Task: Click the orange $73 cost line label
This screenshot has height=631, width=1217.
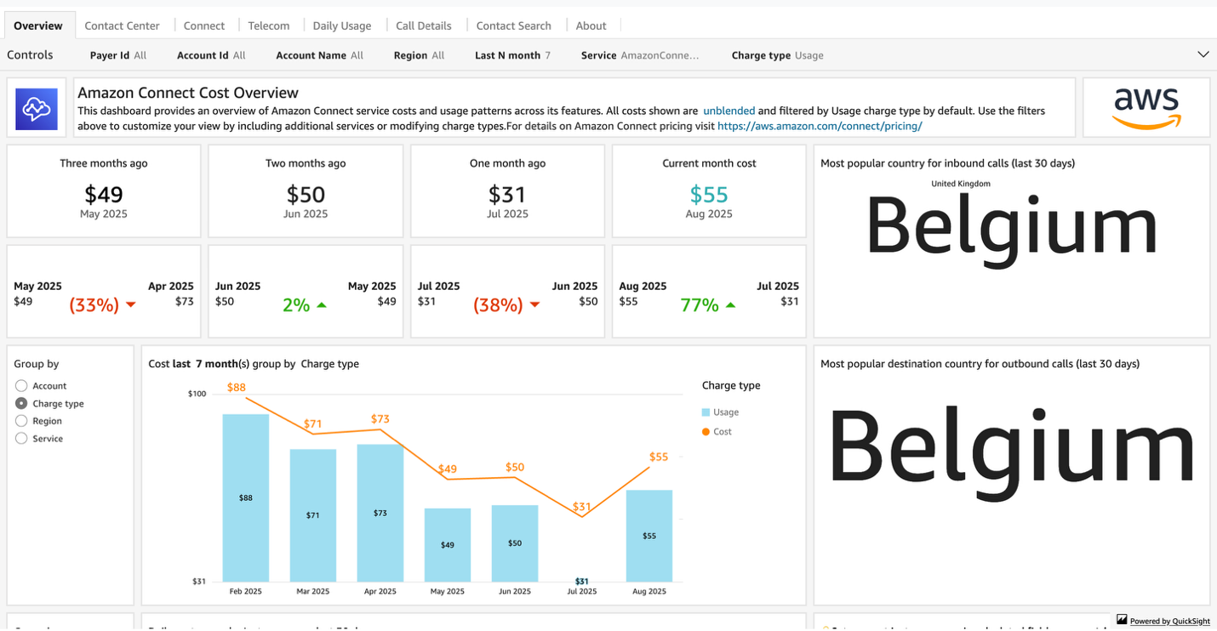Action: point(380,419)
